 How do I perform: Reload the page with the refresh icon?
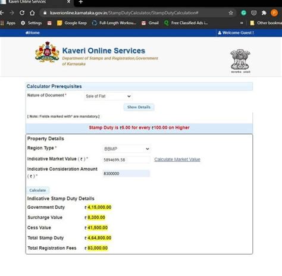[22, 13]
